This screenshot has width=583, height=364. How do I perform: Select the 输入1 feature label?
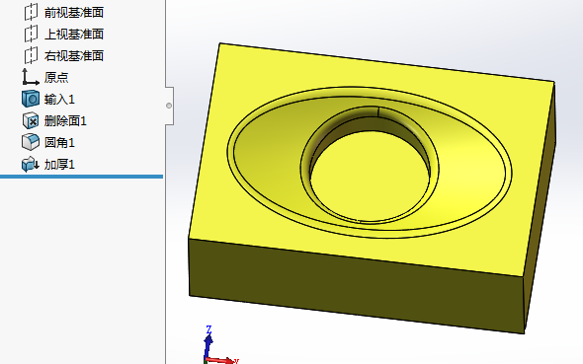click(x=59, y=100)
